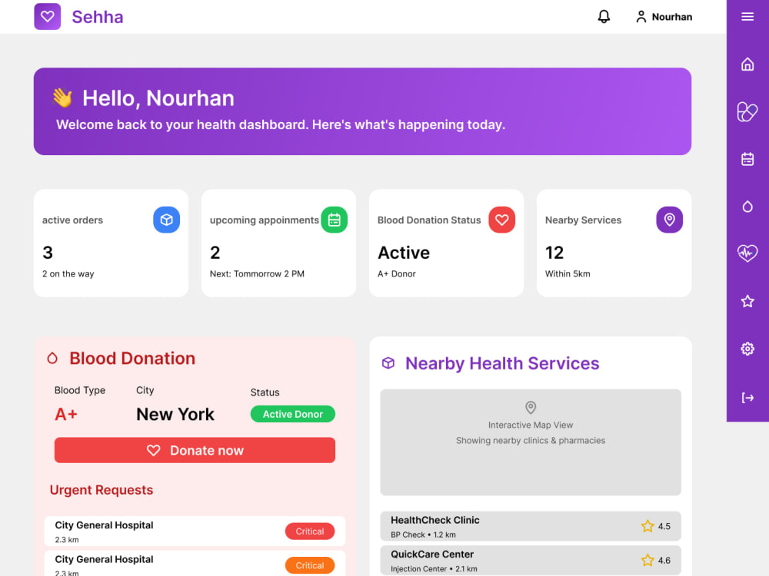
Task: Open settings gear in sidebar
Action: (747, 349)
